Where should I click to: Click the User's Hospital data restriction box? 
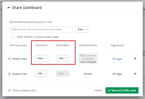pyautogui.click(x=88, y=59)
